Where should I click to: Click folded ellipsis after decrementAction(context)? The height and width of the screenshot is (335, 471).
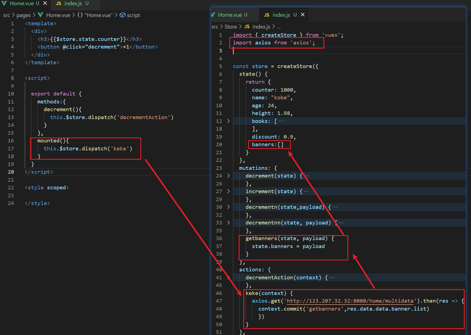[332, 277]
